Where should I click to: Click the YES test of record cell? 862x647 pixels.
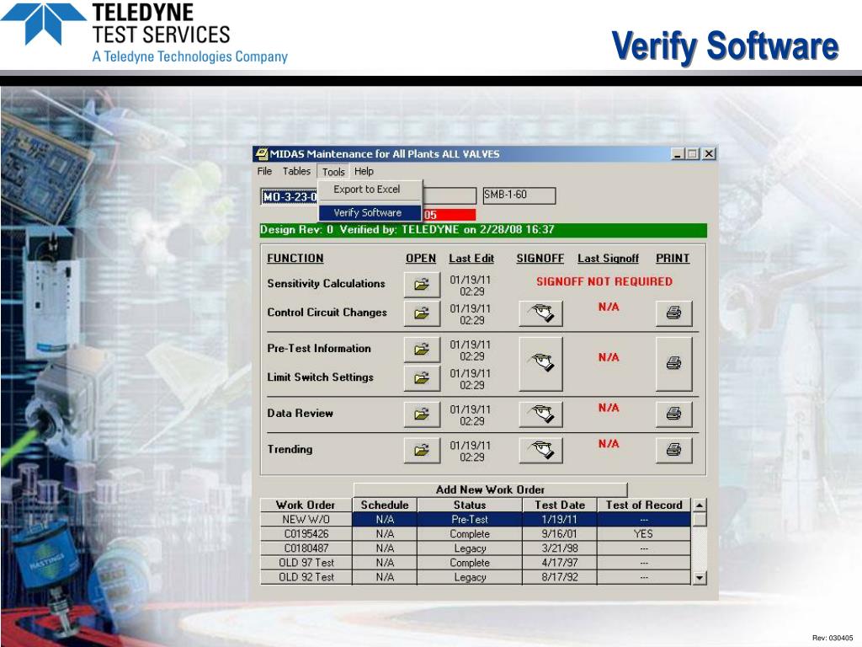(644, 533)
